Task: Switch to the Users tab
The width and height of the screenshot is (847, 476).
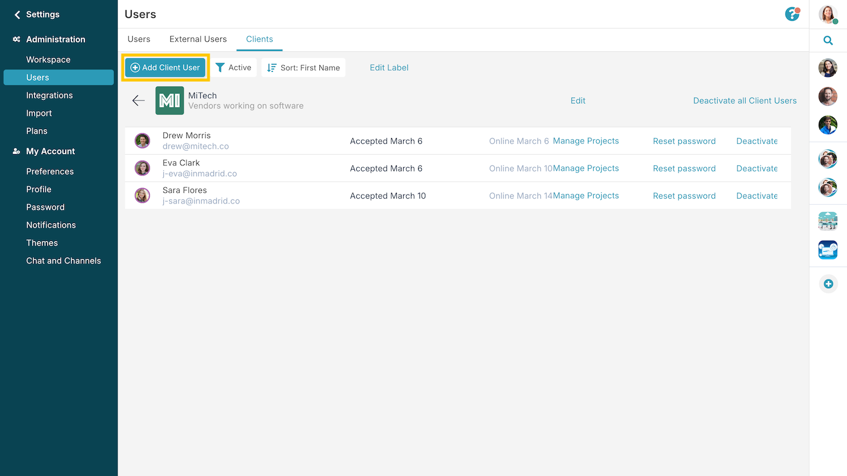Action: pos(139,39)
